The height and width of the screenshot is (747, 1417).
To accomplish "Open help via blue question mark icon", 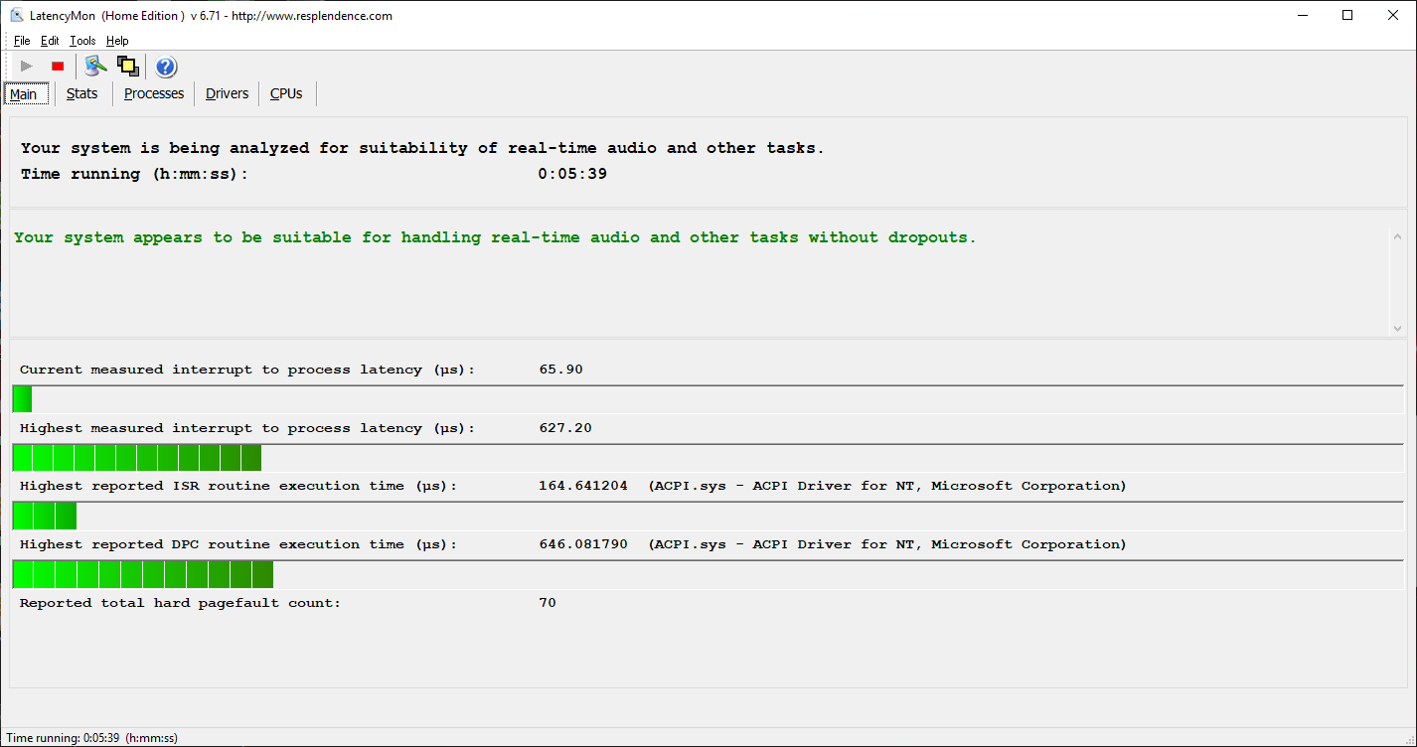I will pos(166,67).
